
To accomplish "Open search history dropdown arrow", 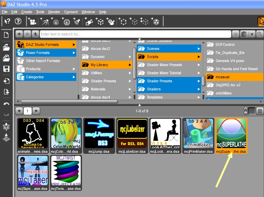I will (236, 34).
